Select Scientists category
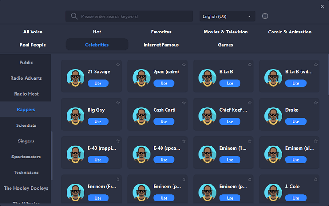Image resolution: width=329 pixels, height=206 pixels. click(x=26, y=125)
